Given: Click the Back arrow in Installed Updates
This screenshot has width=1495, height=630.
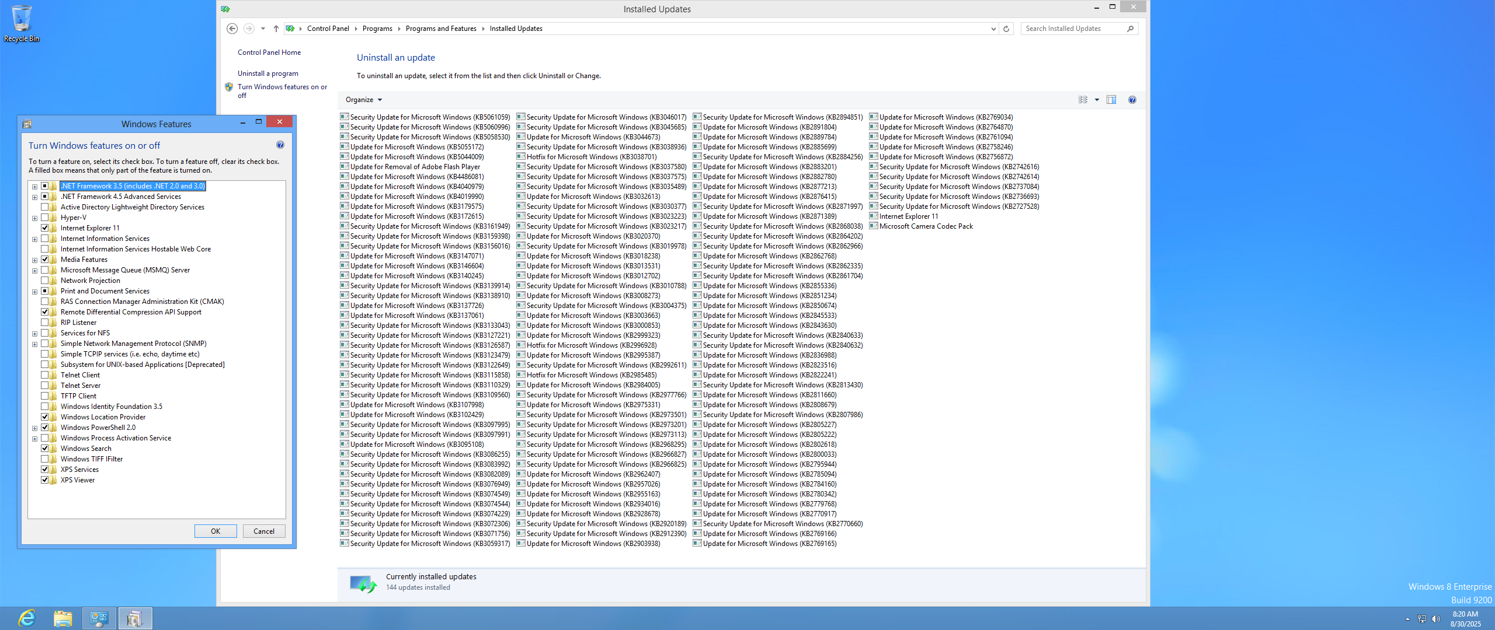Looking at the screenshot, I should coord(232,29).
